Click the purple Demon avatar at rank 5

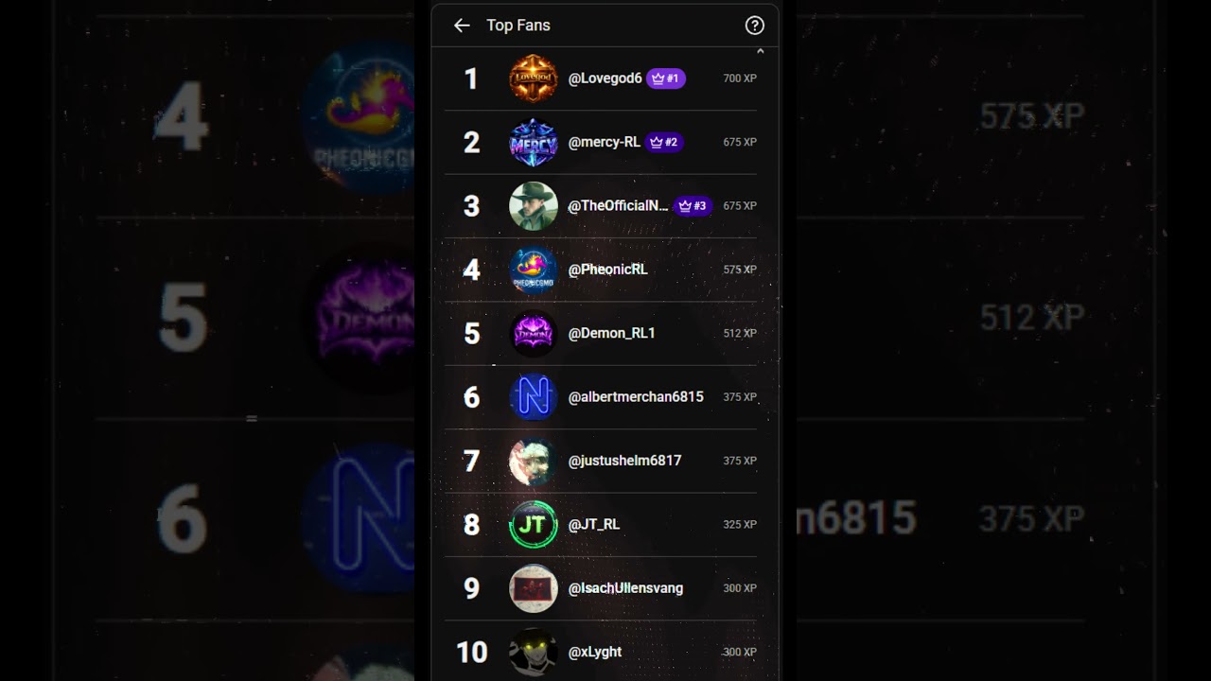pyautogui.click(x=534, y=333)
